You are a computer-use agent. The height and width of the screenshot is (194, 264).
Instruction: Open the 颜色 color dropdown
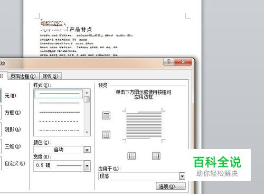(x=87, y=150)
